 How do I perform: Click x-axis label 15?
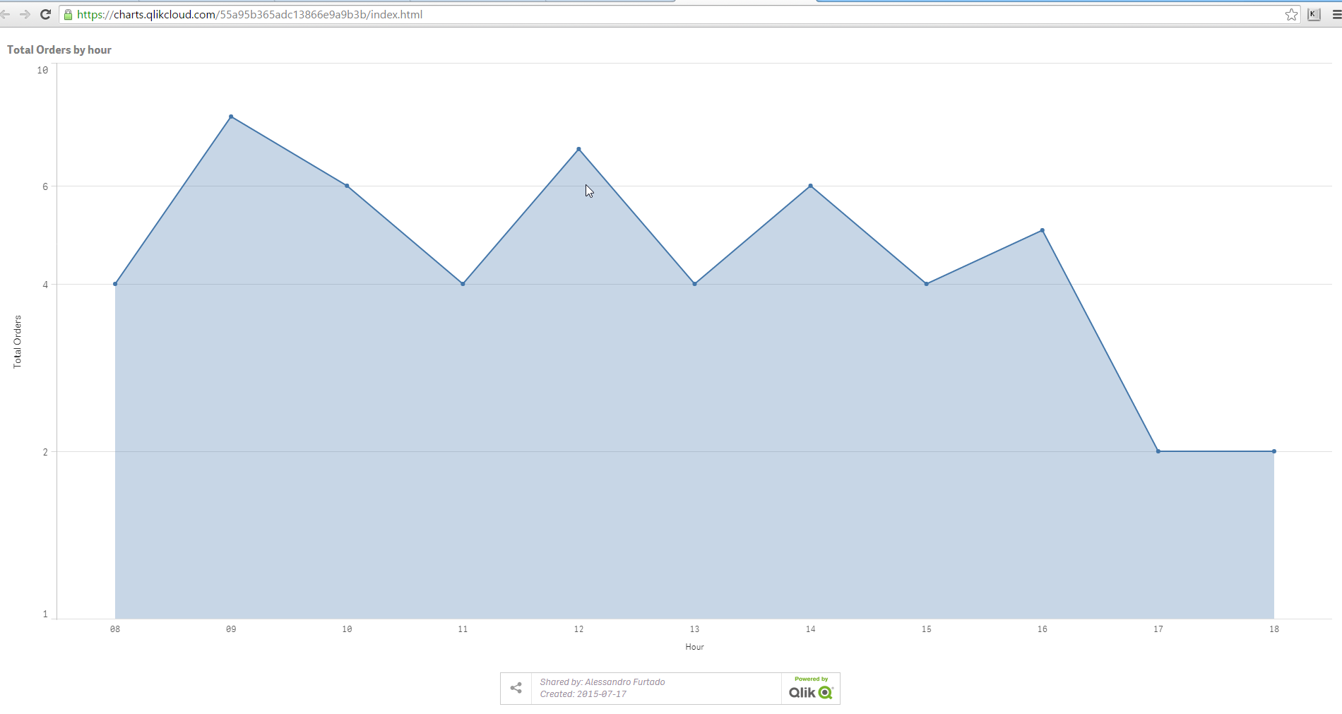click(x=926, y=629)
